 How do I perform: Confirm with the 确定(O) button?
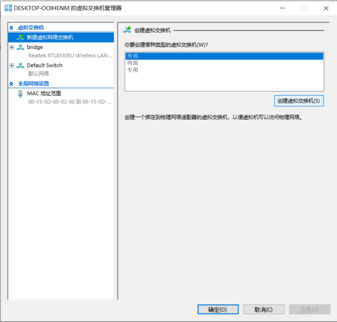click(x=218, y=309)
